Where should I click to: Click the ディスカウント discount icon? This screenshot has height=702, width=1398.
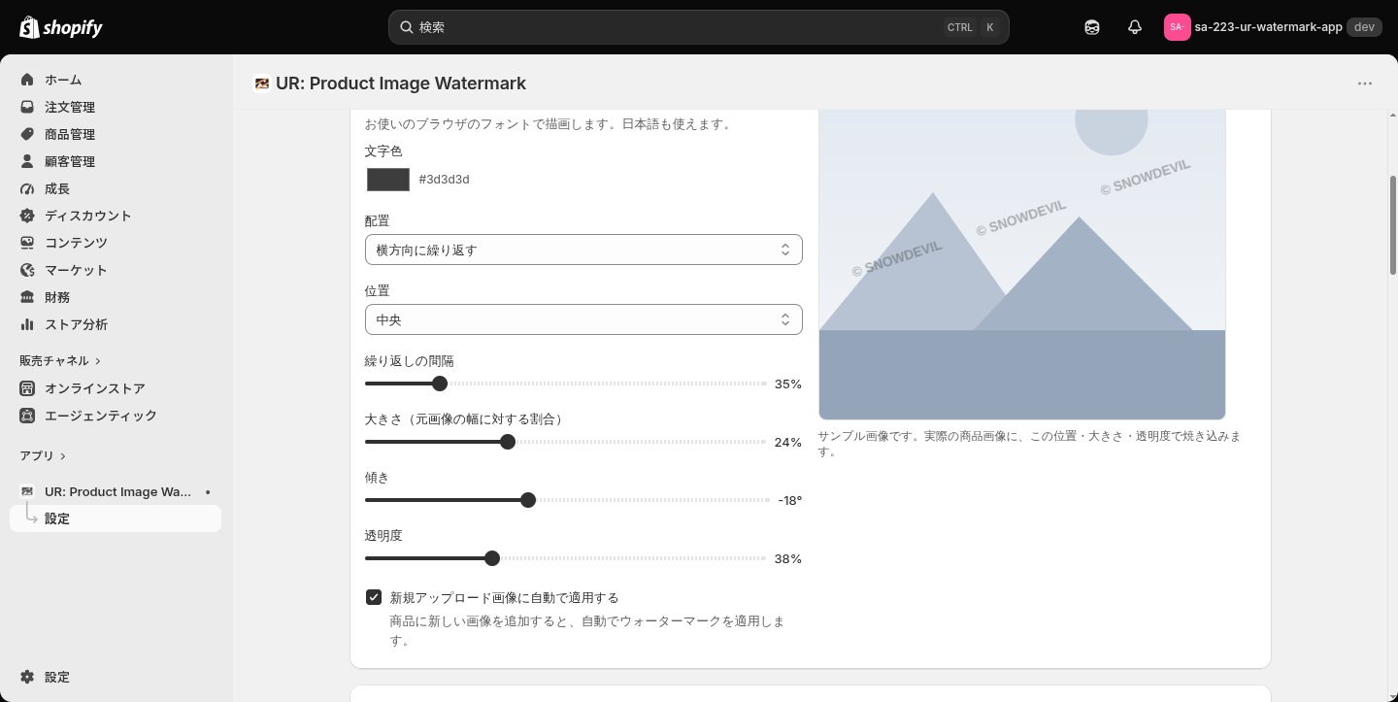coord(27,216)
